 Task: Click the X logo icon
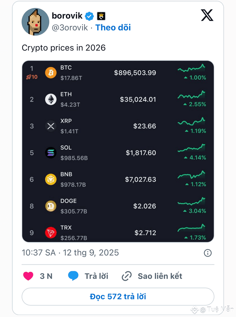[207, 15]
